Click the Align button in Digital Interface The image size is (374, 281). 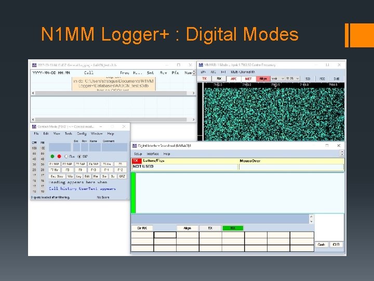pyautogui.click(x=187, y=228)
